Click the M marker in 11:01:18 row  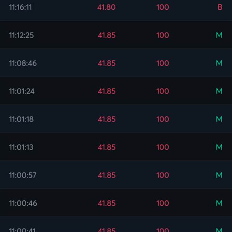(x=219, y=119)
